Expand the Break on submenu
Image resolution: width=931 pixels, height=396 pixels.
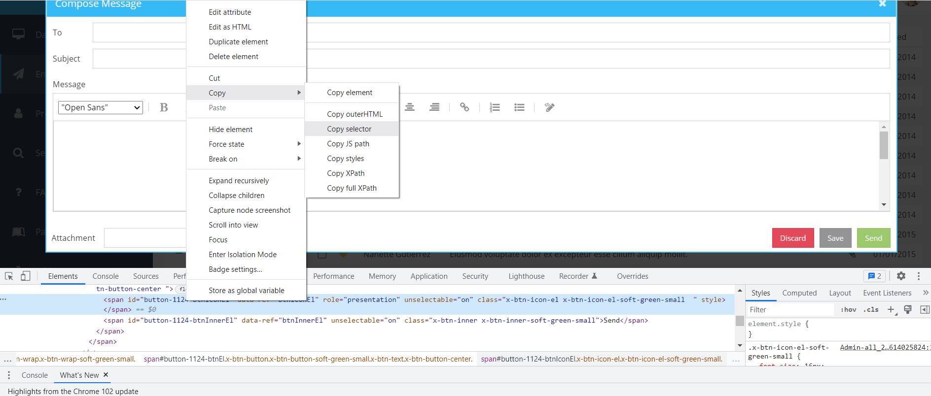tap(299, 159)
